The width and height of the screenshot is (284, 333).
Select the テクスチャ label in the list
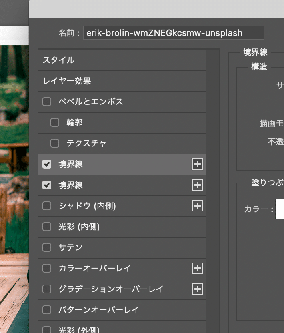point(86,143)
